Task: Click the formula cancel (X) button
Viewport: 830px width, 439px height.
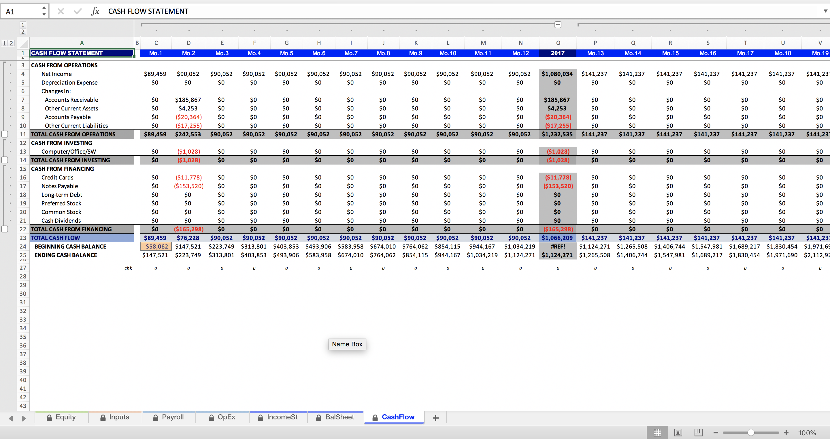Action: pyautogui.click(x=61, y=11)
